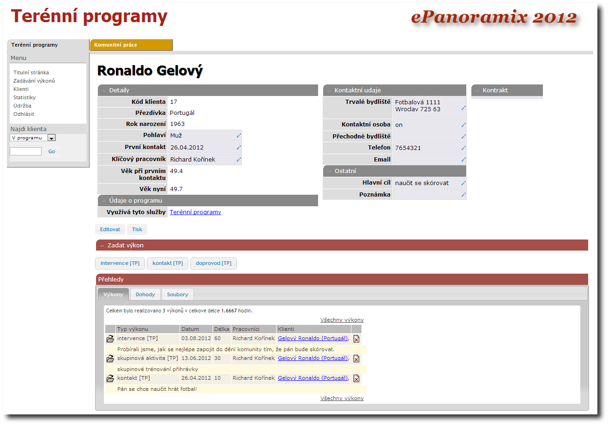Edit the První kontakt date via pencil icon
Image resolution: width=608 pixels, height=425 pixels.
[239, 148]
